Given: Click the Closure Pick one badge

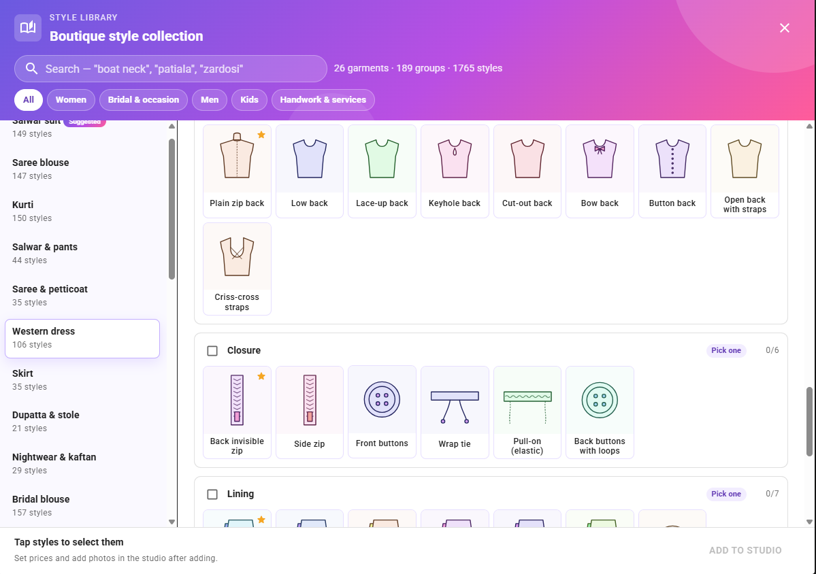Looking at the screenshot, I should 726,350.
